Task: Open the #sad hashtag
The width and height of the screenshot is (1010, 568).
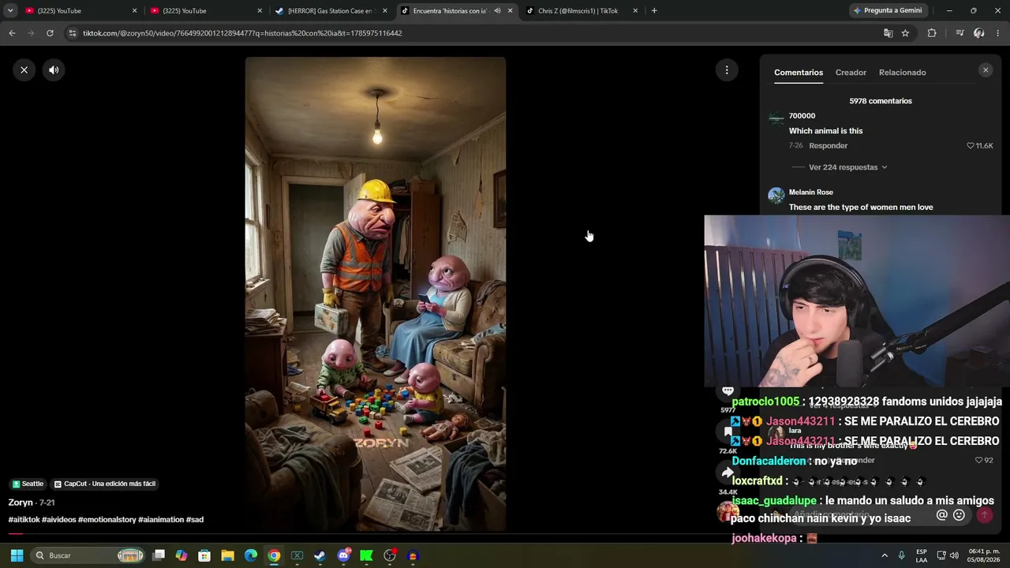Action: pyautogui.click(x=195, y=520)
